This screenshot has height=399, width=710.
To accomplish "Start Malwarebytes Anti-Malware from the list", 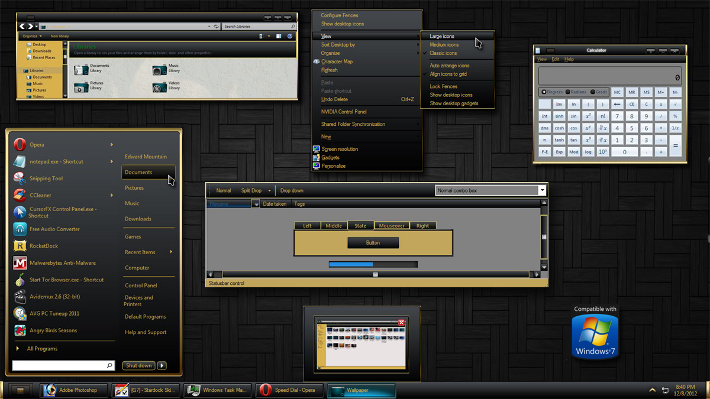I will point(63,263).
